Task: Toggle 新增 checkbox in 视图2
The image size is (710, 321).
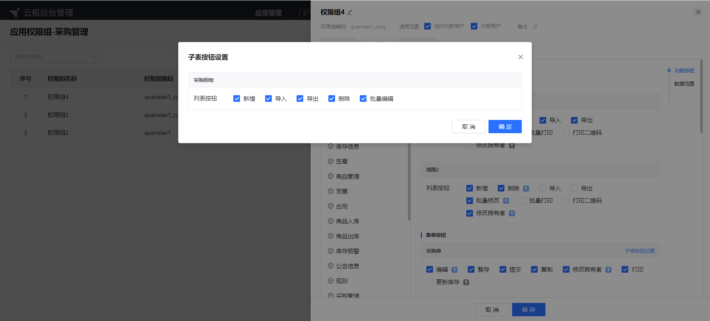Action: [470, 188]
